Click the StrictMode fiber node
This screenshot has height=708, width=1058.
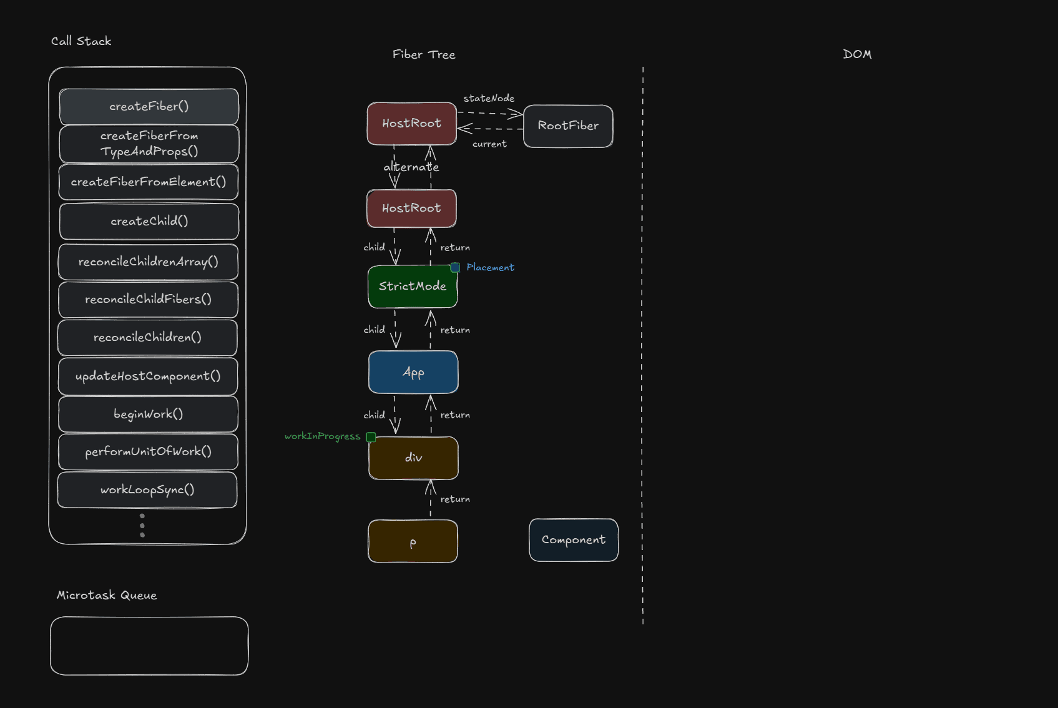coord(413,287)
